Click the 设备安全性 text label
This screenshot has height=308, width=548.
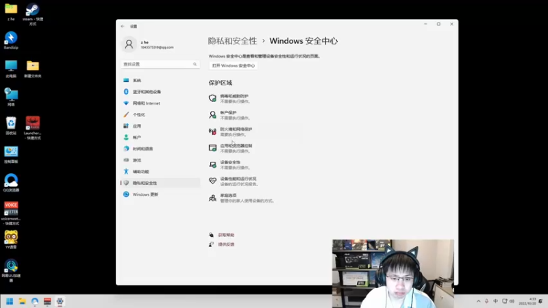point(230,162)
